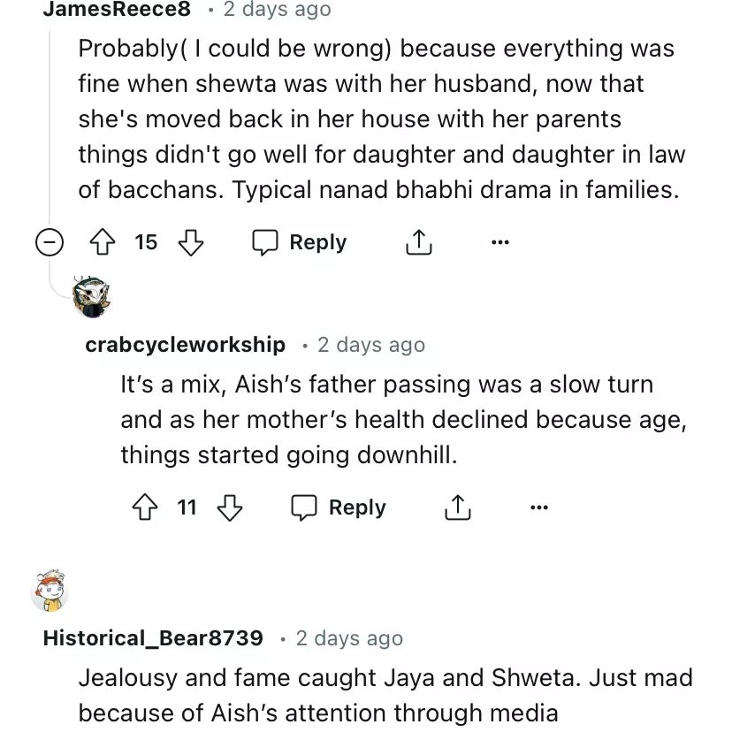Share crabcycleworkship's comment
The height and width of the screenshot is (732, 732).
[457, 507]
